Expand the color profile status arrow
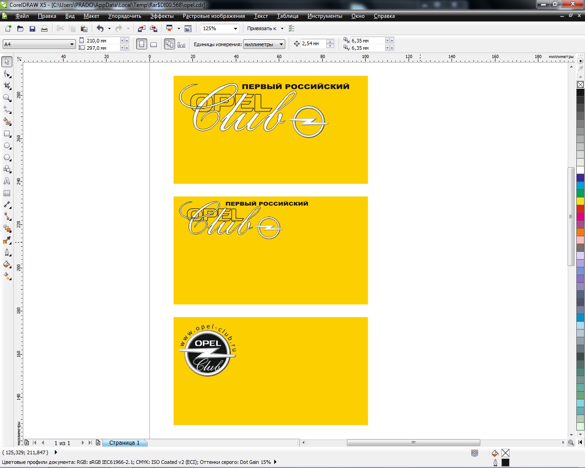 (275, 462)
